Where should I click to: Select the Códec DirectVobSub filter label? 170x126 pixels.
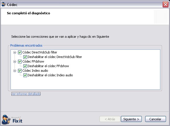[x=40, y=52]
